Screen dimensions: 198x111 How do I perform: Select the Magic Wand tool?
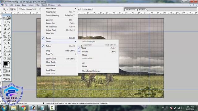pyautogui.click(x=9, y=25)
